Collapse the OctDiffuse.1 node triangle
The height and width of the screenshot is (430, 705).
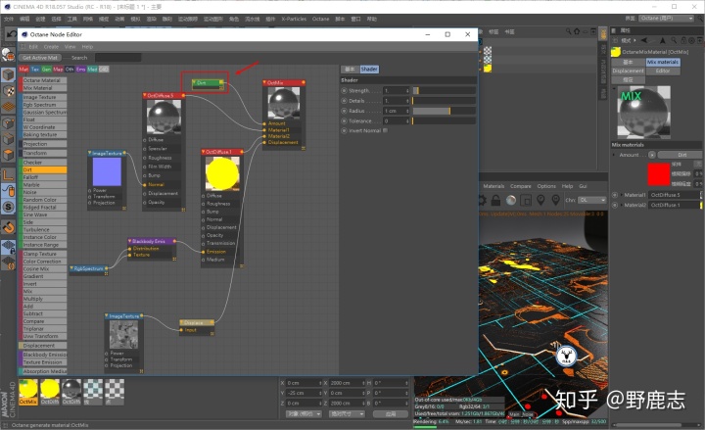tap(204, 152)
